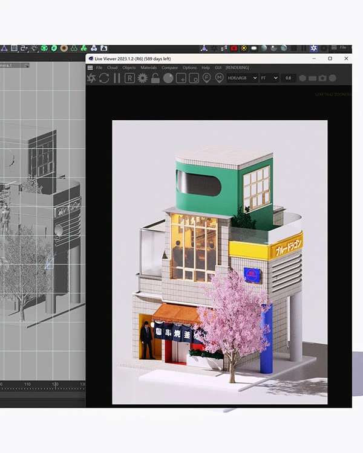The image size is (363, 453).
Task: Open the Materials menu in Live Viewer
Action: (x=148, y=68)
